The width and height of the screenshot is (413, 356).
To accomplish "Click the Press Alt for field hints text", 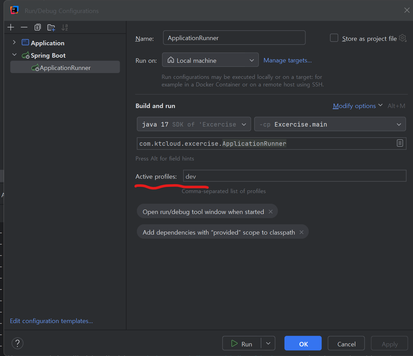I will tap(165, 158).
